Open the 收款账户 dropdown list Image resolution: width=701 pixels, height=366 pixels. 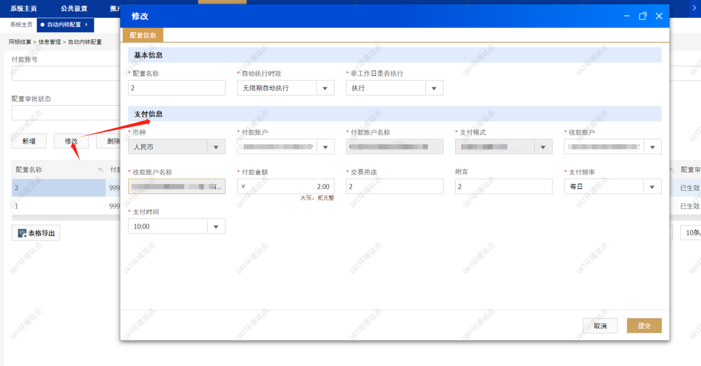click(652, 147)
